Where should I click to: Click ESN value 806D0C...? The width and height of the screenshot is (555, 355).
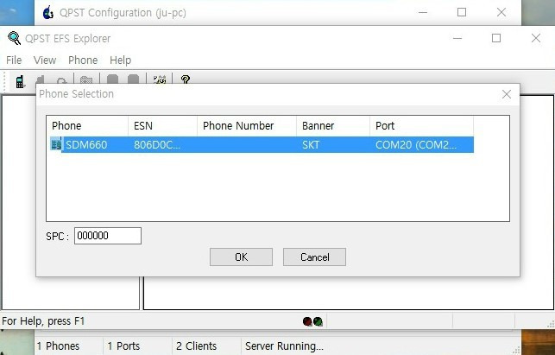pos(157,145)
